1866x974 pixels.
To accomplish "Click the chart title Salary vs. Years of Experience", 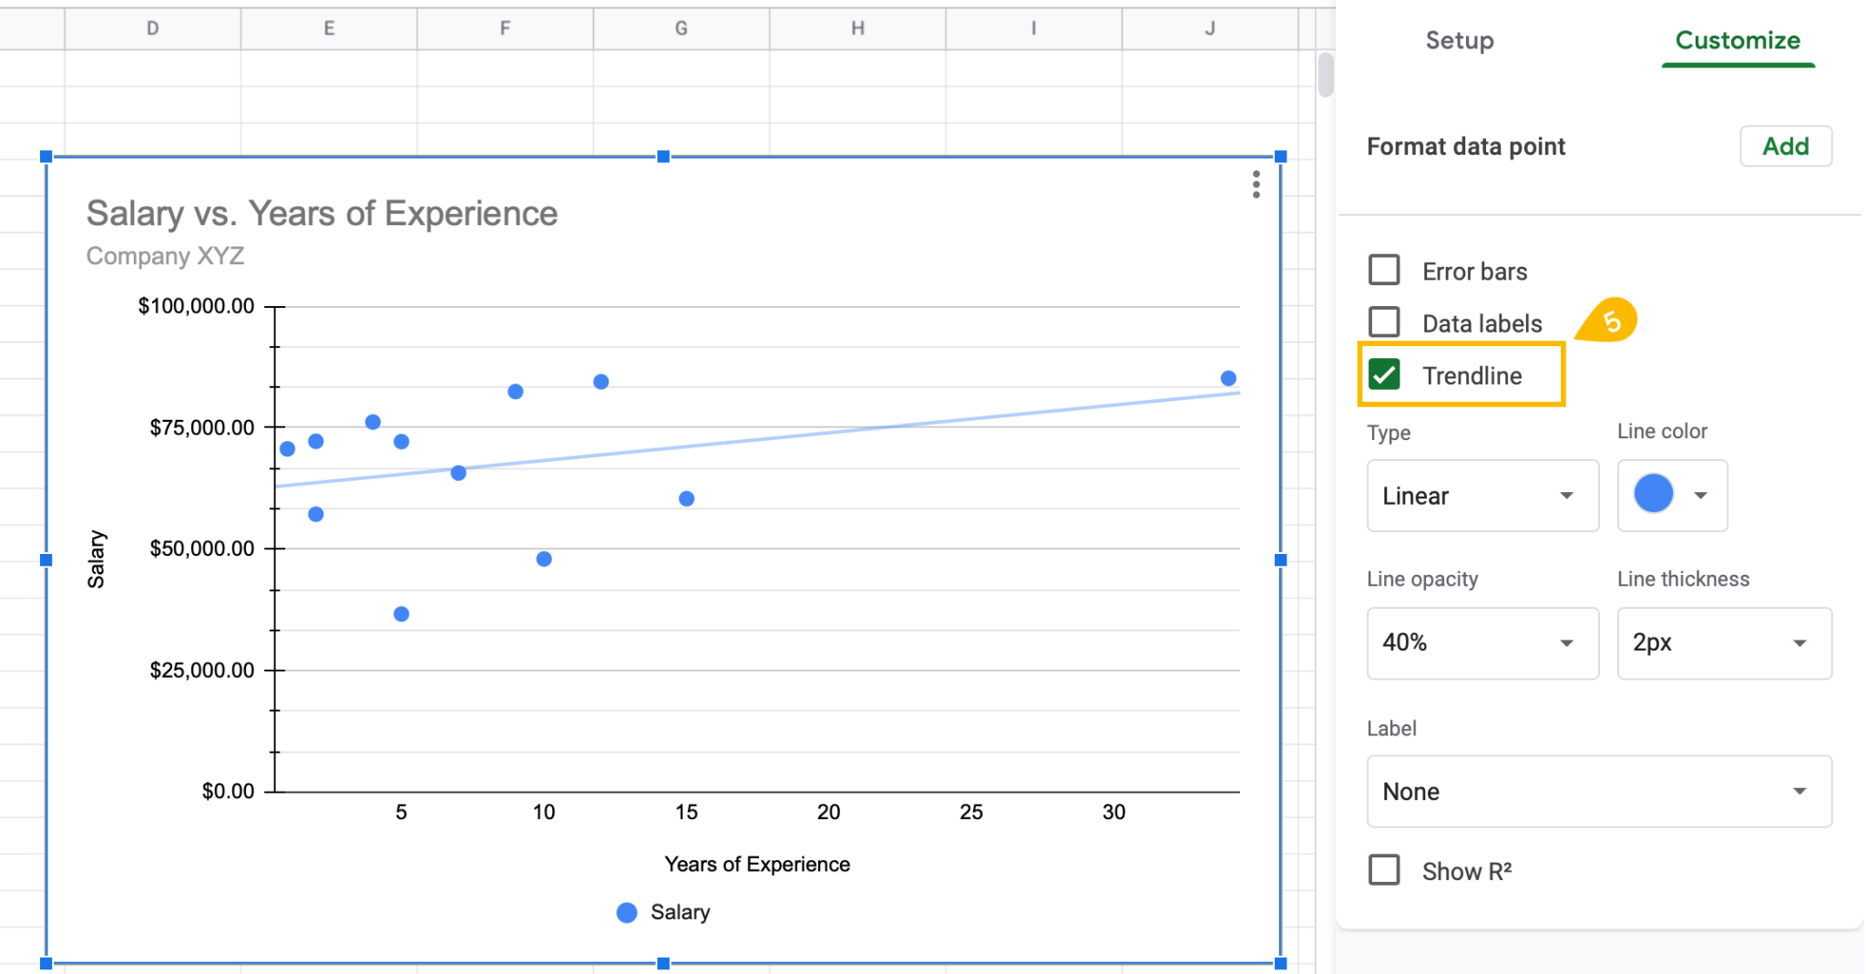I will (x=321, y=213).
